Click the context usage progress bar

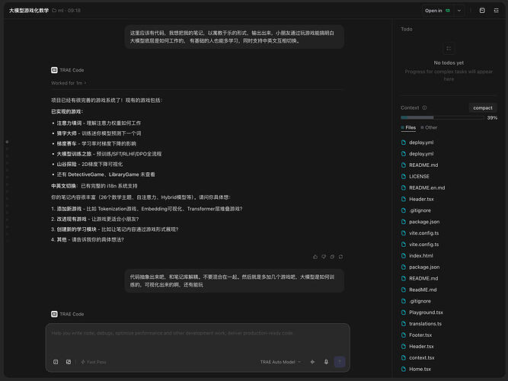pos(443,117)
